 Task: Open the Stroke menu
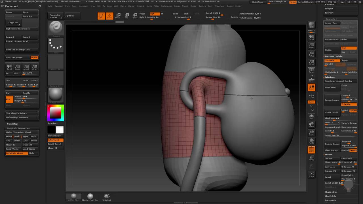pos(193,6)
